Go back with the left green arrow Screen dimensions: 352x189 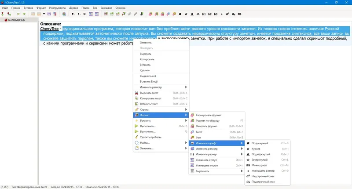click(x=18, y=14)
